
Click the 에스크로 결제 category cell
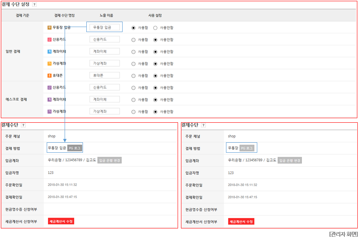[22, 99]
